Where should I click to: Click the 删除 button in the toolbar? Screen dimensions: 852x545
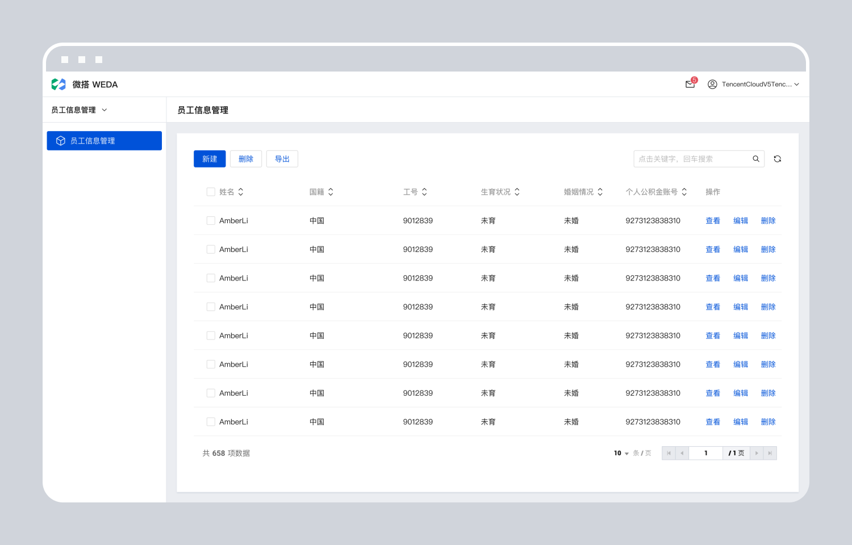click(246, 159)
